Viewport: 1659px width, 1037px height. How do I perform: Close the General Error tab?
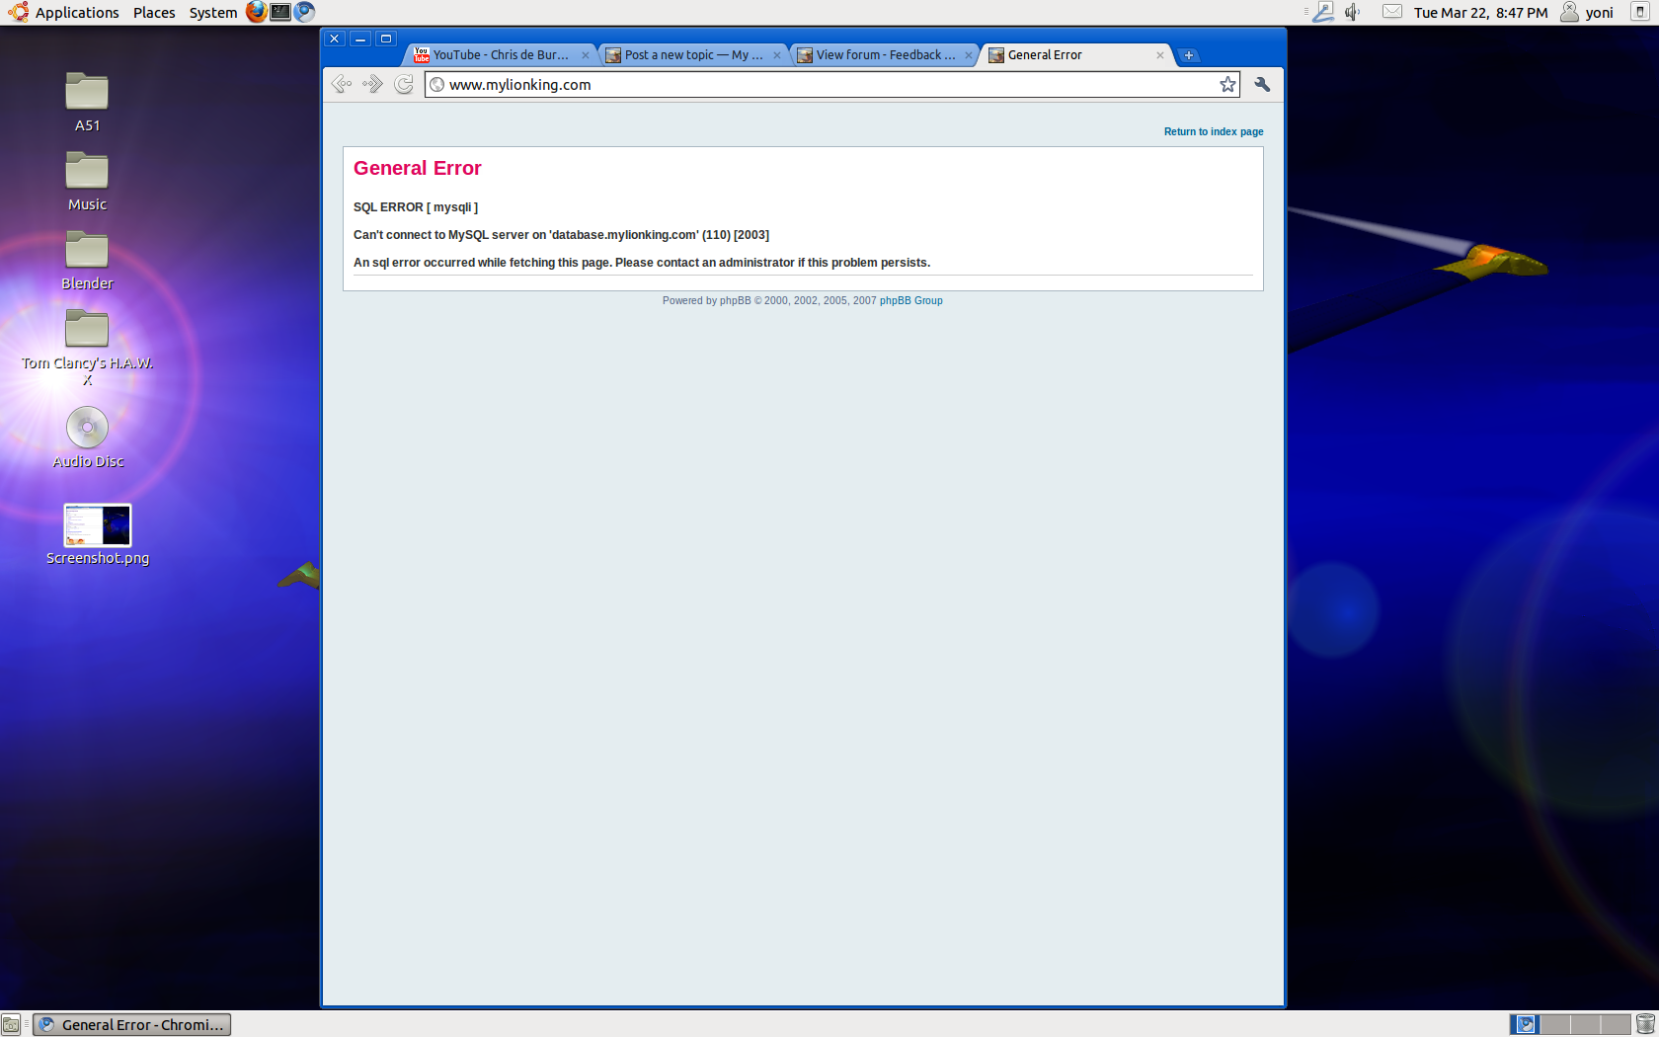[1160, 55]
